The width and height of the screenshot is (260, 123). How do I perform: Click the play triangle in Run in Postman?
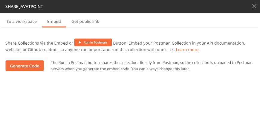click(80, 42)
